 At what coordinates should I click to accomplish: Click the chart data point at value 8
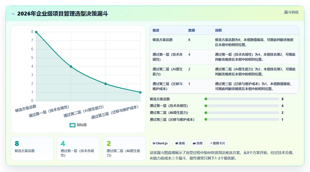click(36, 32)
